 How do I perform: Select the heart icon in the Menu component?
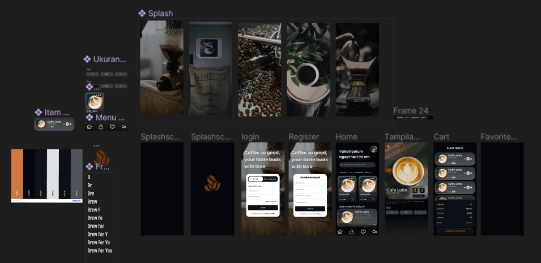[x=112, y=127]
